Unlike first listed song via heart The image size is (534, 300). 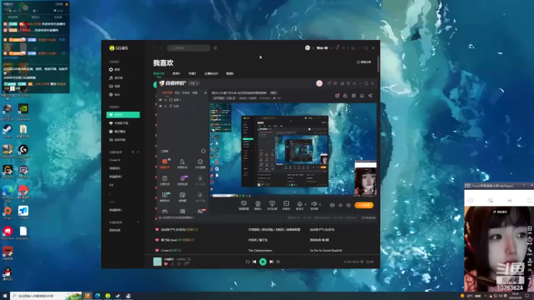tap(157, 229)
